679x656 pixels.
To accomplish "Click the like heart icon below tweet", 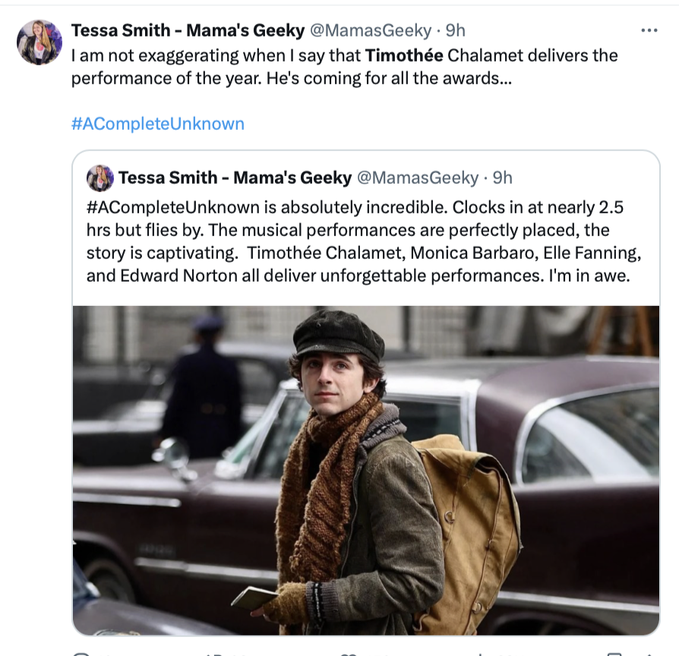I will [x=348, y=654].
